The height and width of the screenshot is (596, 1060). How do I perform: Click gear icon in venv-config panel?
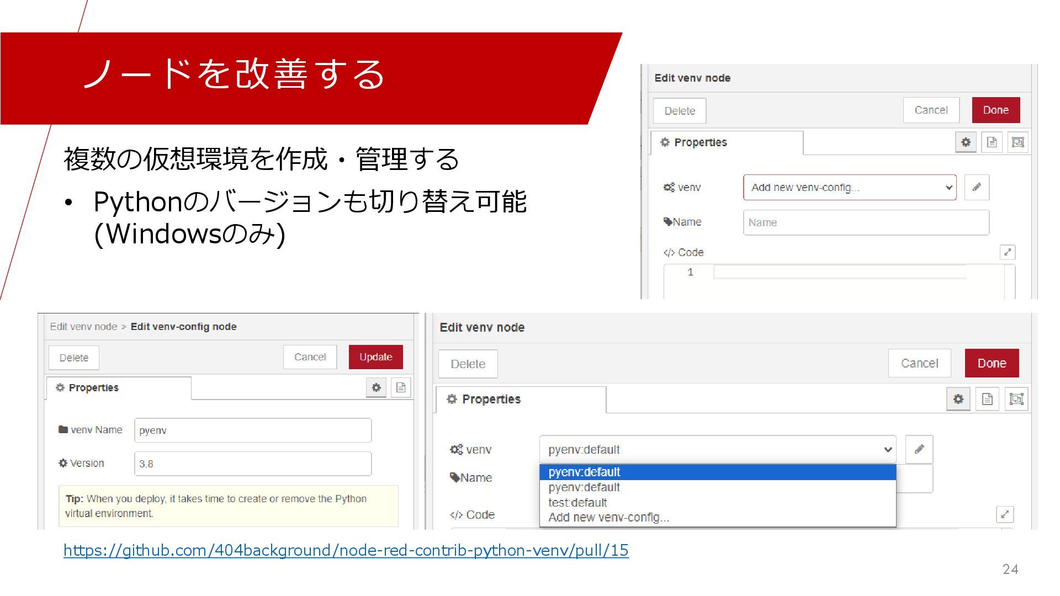click(x=376, y=387)
